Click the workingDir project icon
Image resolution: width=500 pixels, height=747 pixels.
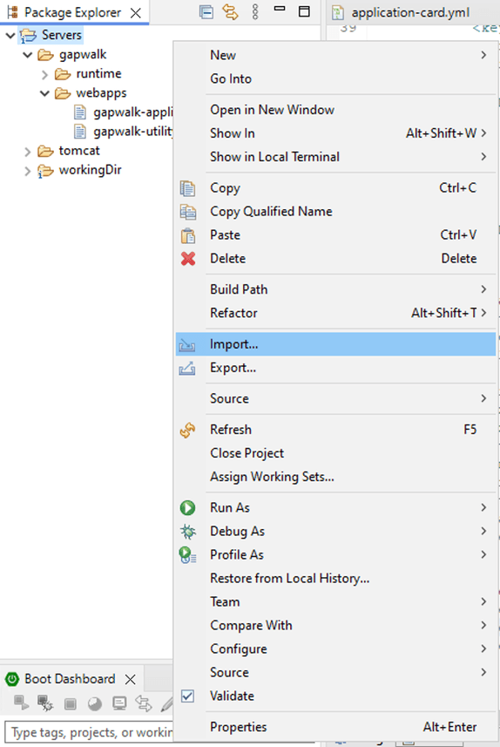click(45, 171)
